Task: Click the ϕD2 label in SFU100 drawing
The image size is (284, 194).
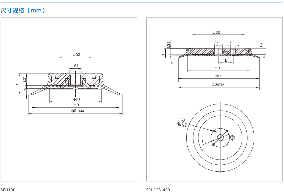Action: 76,54
